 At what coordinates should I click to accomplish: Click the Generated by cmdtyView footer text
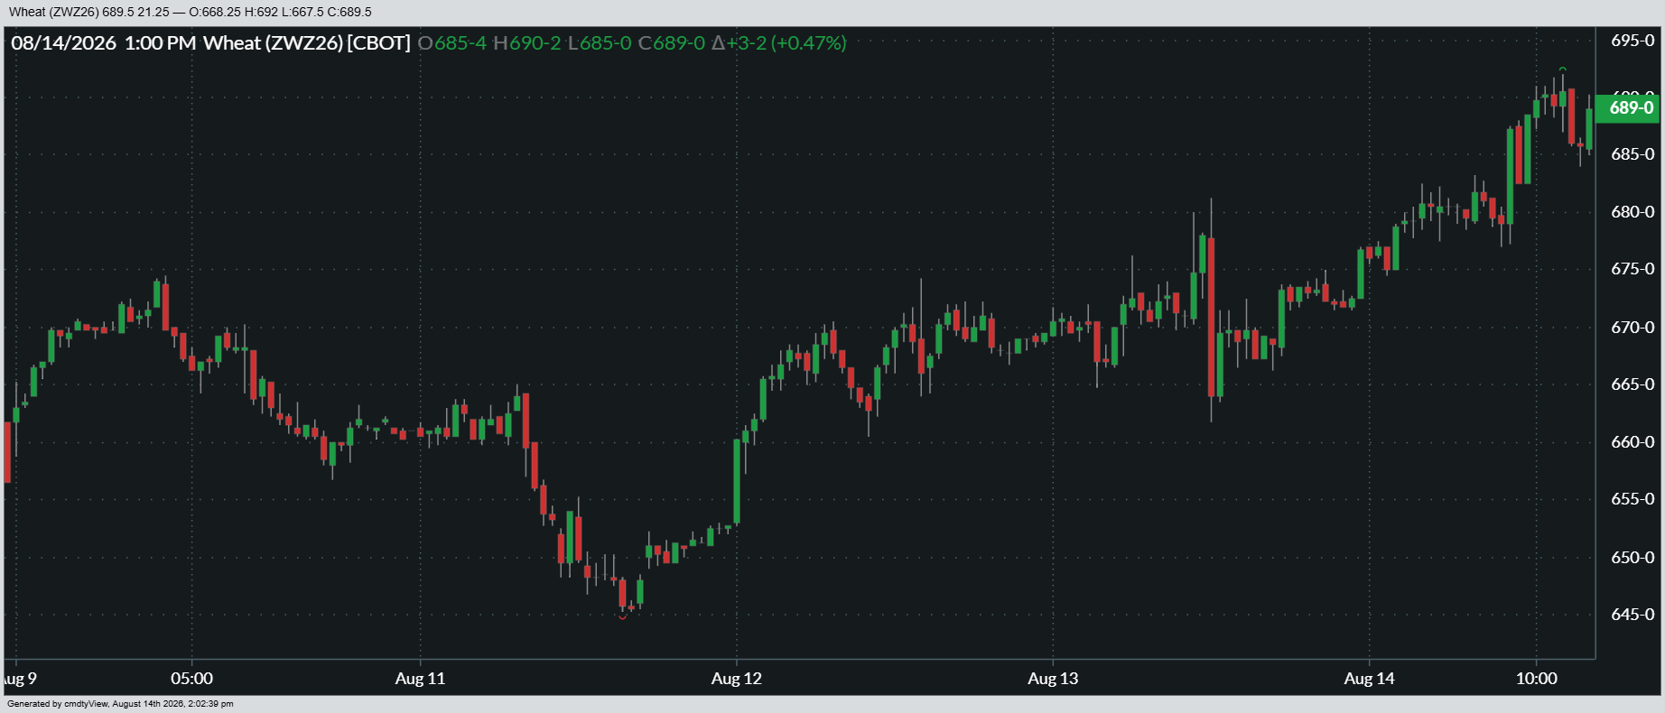point(120,704)
